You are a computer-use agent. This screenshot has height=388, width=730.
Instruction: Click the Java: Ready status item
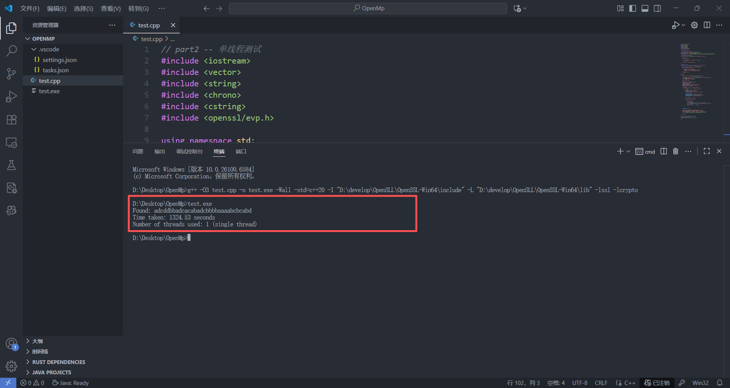pyautogui.click(x=70, y=383)
